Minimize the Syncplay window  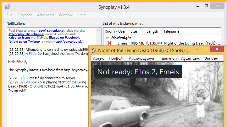[198, 6]
